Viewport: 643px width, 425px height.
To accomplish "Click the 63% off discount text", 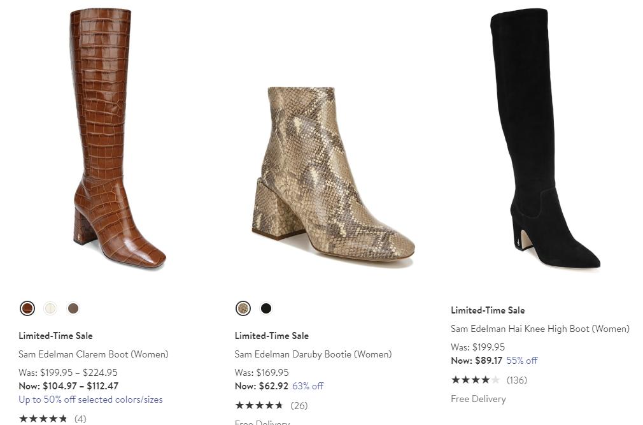I will coord(307,386).
